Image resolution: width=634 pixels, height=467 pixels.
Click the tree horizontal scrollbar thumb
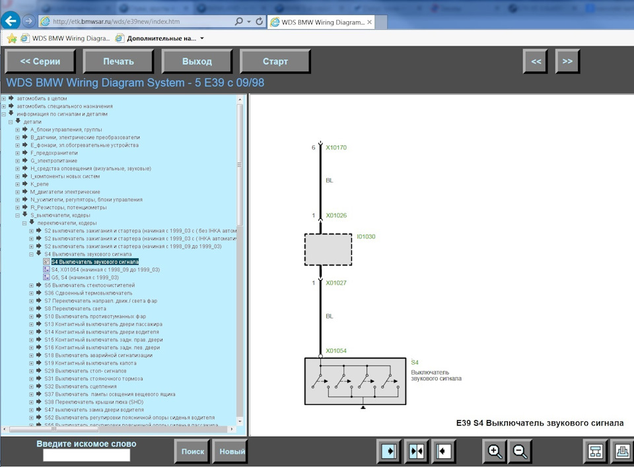click(x=53, y=429)
